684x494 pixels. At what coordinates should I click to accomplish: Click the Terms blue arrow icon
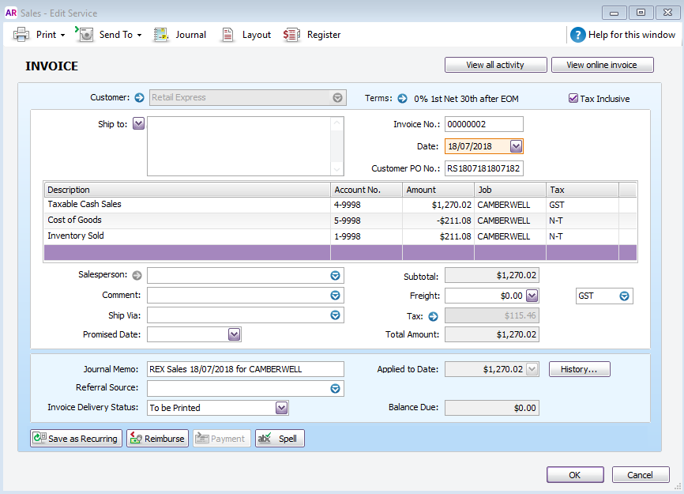tap(402, 99)
